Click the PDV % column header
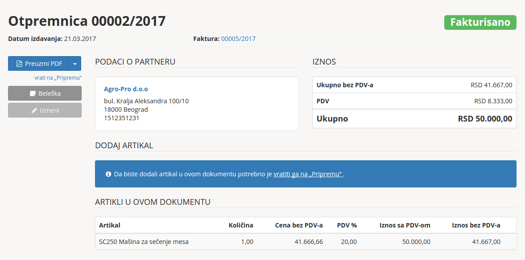The height and width of the screenshot is (260, 525). coord(347,225)
